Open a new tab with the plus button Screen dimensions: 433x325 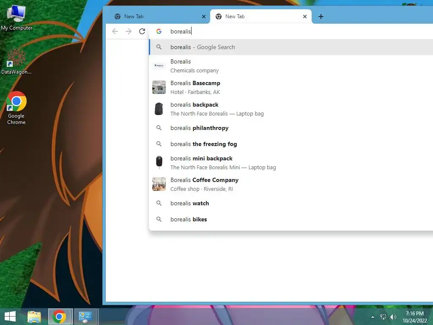pyautogui.click(x=321, y=17)
